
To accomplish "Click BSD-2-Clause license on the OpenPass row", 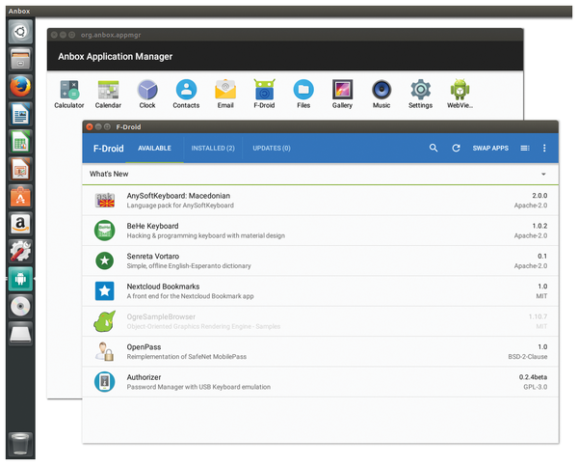I will 528,357.
